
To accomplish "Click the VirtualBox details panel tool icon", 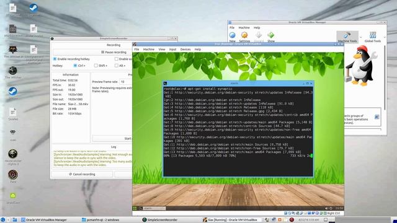I will point(377,117).
